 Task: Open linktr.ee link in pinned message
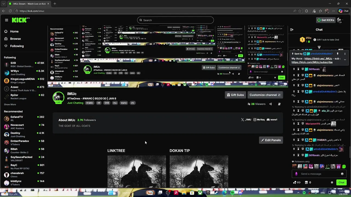(x=318, y=59)
